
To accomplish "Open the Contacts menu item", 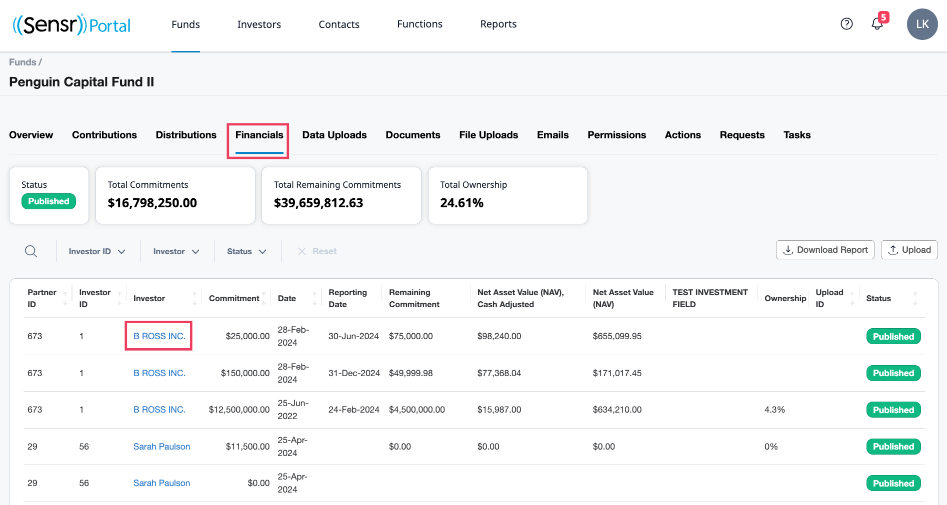I will pos(339,24).
